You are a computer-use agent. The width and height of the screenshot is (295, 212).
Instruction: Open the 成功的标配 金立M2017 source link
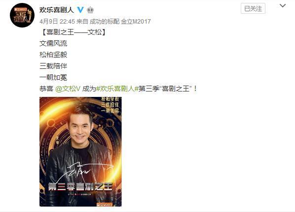tap(120, 21)
